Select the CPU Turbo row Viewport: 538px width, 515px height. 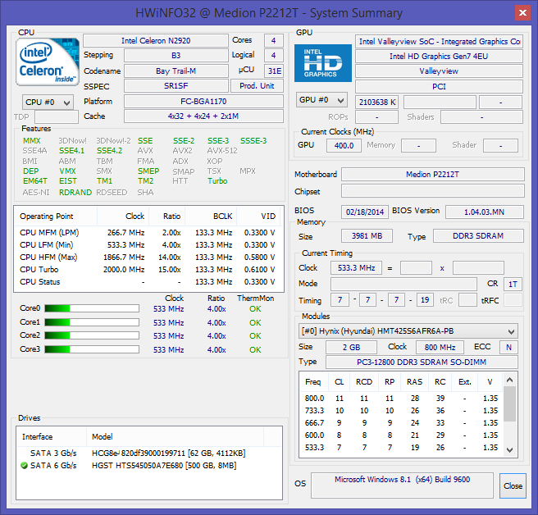tap(148, 270)
